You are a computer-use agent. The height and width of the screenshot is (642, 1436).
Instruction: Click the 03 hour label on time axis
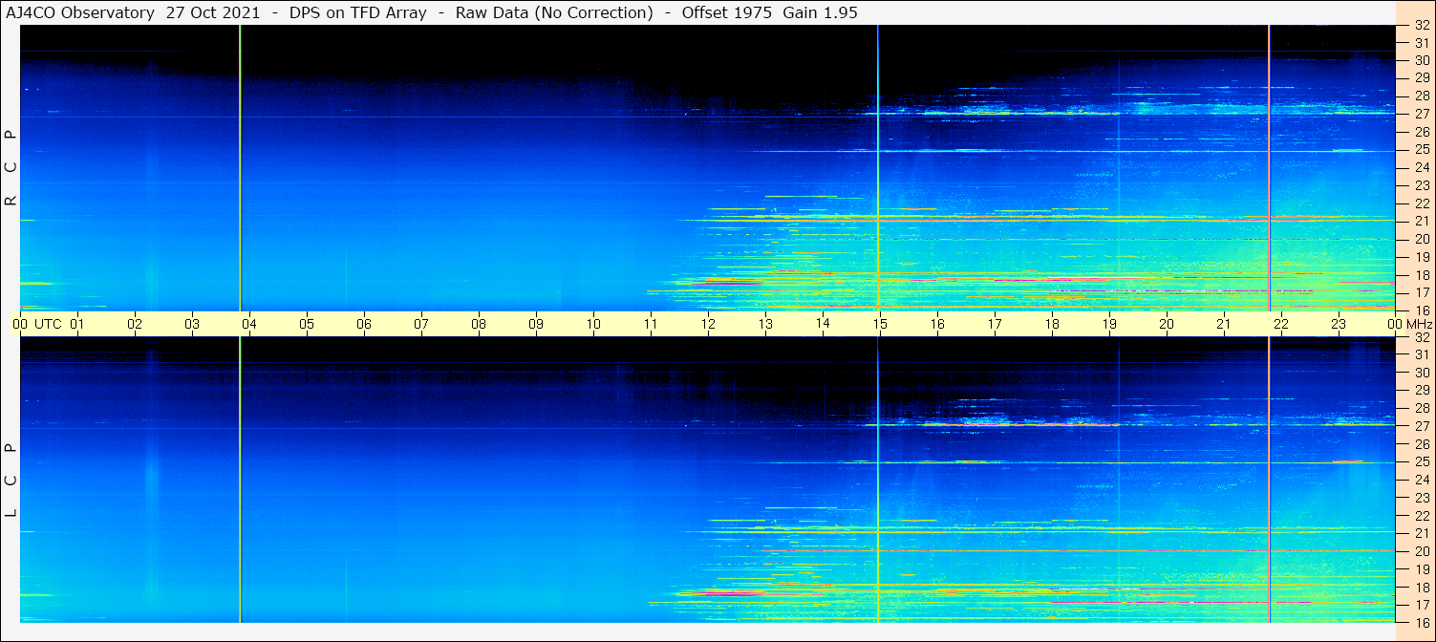192,324
